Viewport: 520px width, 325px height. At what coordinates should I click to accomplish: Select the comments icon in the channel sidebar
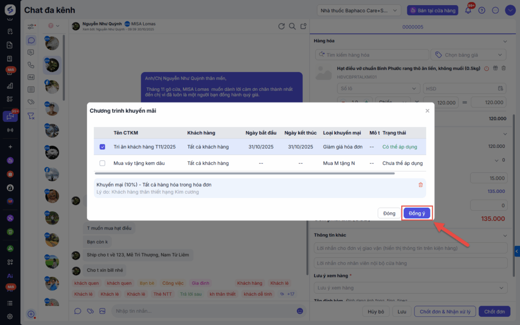click(x=31, y=52)
